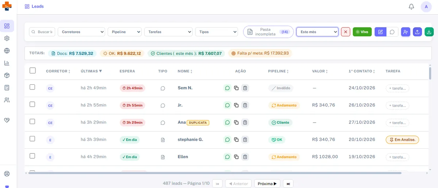Open the user avatar menu A
Image resolution: width=438 pixels, height=188 pixels.
[426, 7]
